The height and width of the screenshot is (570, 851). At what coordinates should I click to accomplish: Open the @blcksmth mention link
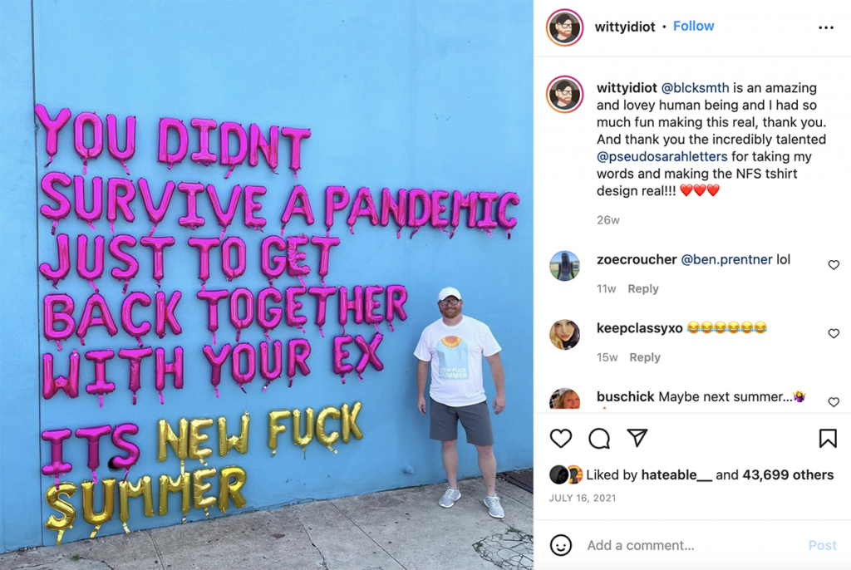coord(695,88)
